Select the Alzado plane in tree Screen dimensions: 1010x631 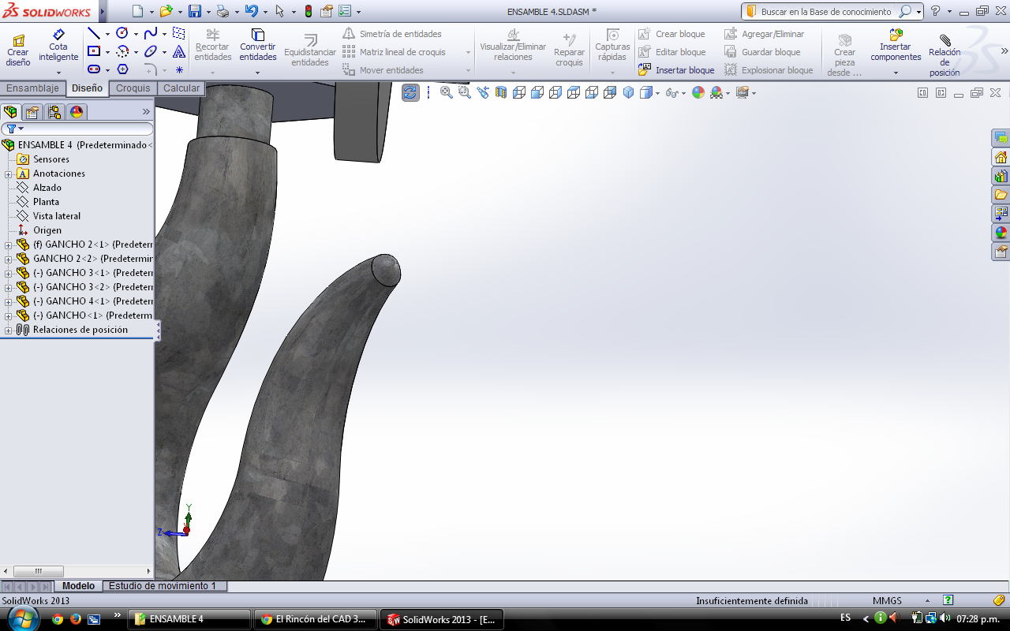click(47, 188)
